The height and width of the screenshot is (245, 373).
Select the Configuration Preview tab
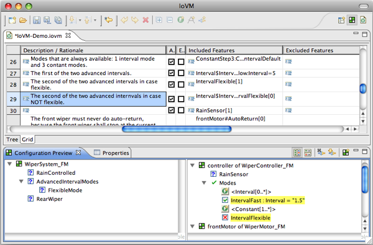coord(43,153)
